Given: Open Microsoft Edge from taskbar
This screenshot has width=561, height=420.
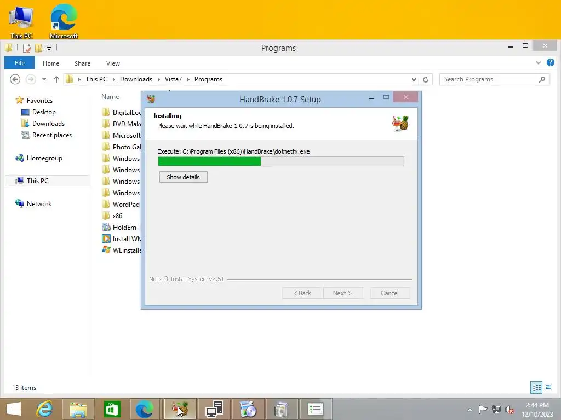Looking at the screenshot, I should [145, 409].
